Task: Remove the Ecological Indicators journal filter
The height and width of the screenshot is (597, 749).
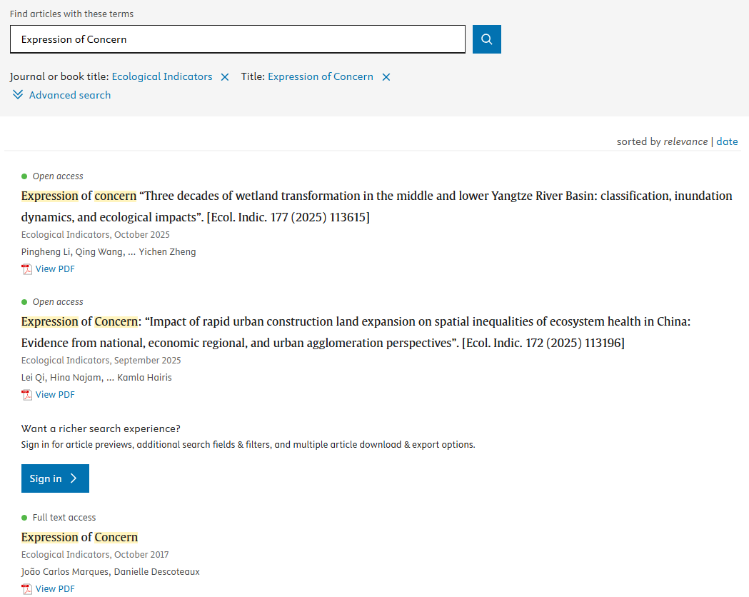Action: click(x=225, y=77)
